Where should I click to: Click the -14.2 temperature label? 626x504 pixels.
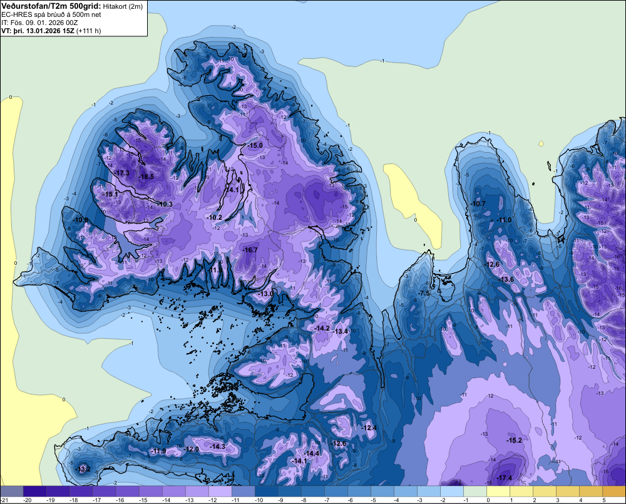click(x=322, y=328)
